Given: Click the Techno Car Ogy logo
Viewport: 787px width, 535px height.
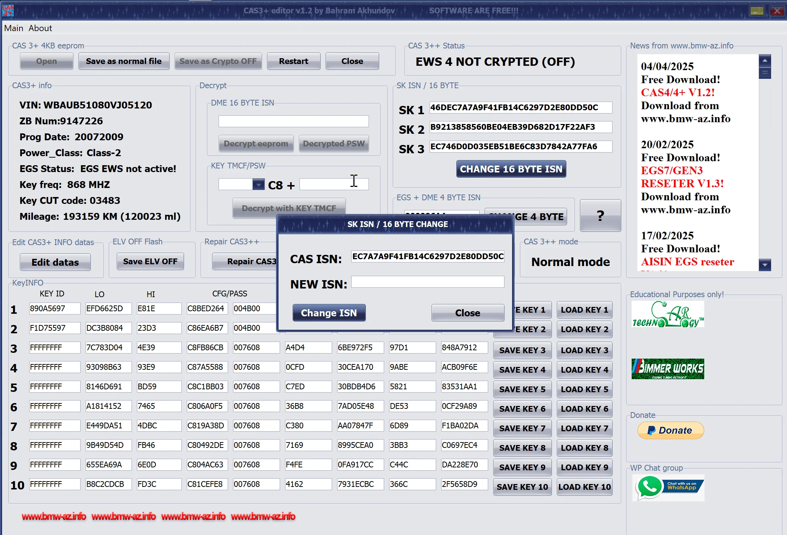Looking at the screenshot, I should pos(668,314).
